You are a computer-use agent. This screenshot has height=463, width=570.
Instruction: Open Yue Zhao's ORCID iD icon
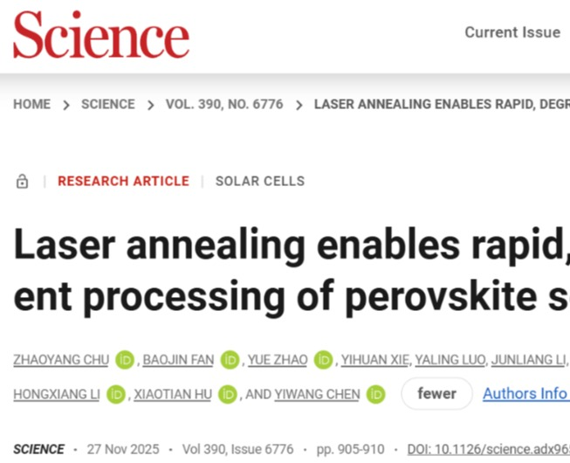pyautogui.click(x=324, y=359)
